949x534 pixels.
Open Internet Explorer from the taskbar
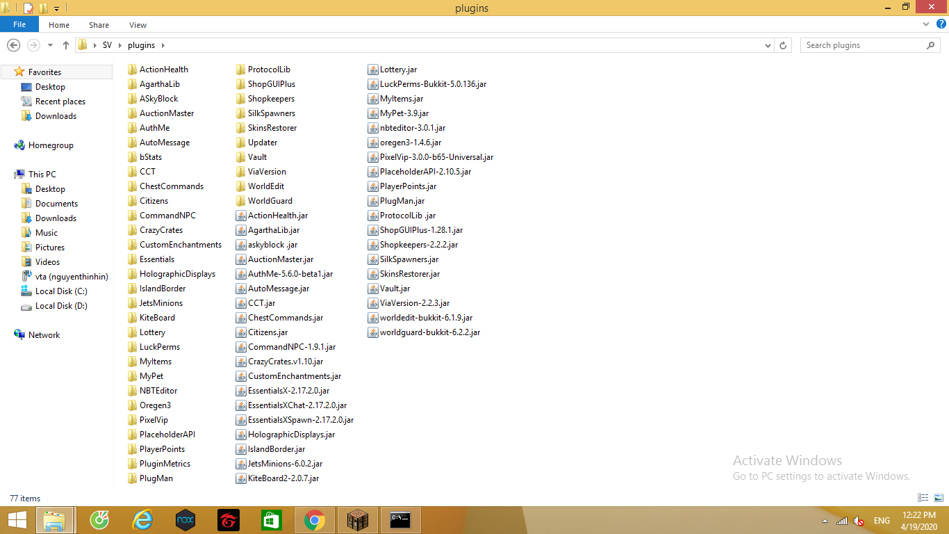tap(142, 520)
